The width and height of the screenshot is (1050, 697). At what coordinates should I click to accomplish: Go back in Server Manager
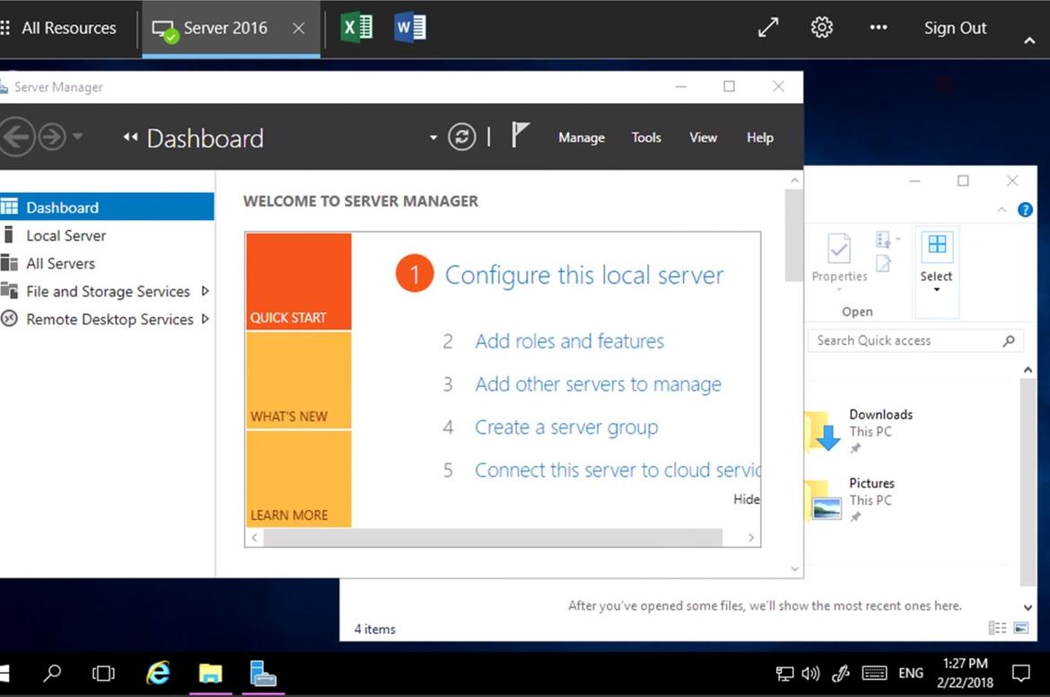point(16,137)
